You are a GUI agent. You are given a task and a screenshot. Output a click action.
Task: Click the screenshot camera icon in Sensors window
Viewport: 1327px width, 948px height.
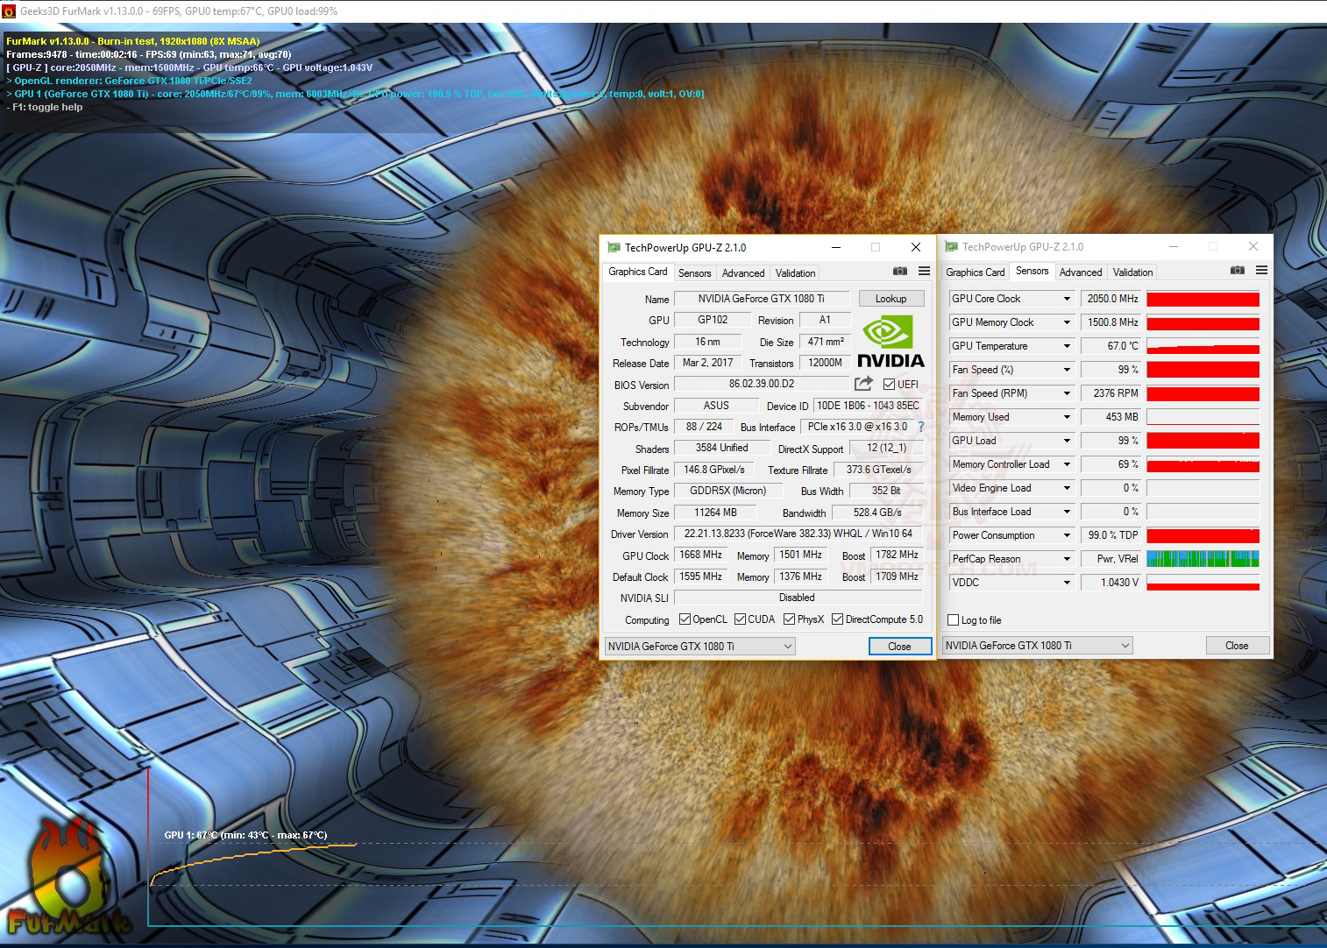tap(1237, 271)
